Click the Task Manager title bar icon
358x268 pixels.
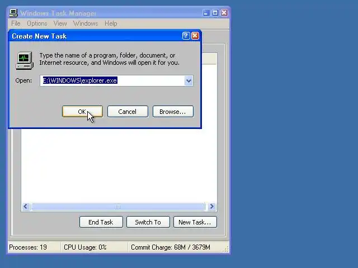[13, 13]
